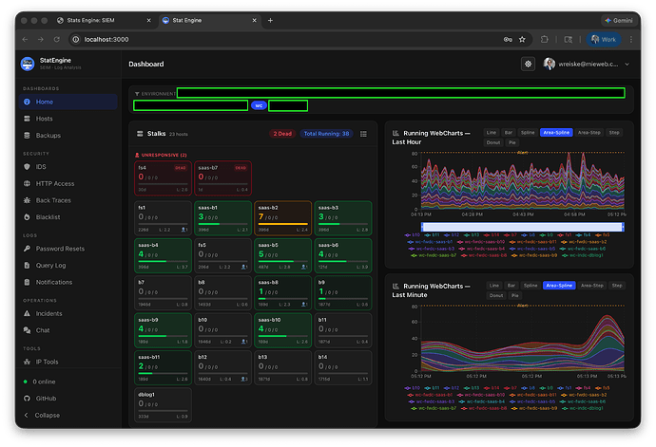Click the Hosts sidebar icon
656x447 pixels.
pos(26,119)
